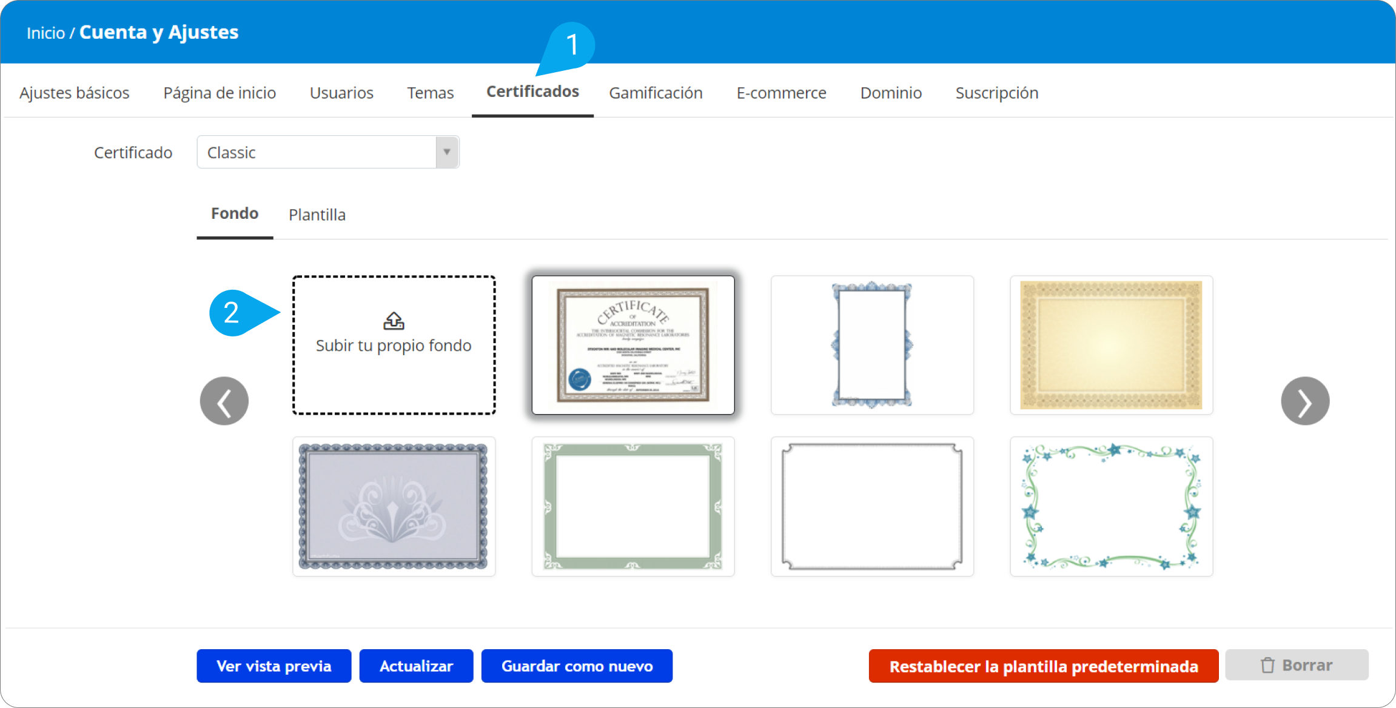The width and height of the screenshot is (1396, 708).
Task: Select the green border background
Action: point(633,507)
